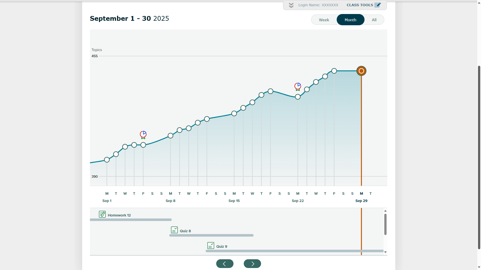Image resolution: width=481 pixels, height=270 pixels.
Task: Open the Quiz 9 icon
Action: click(211, 245)
